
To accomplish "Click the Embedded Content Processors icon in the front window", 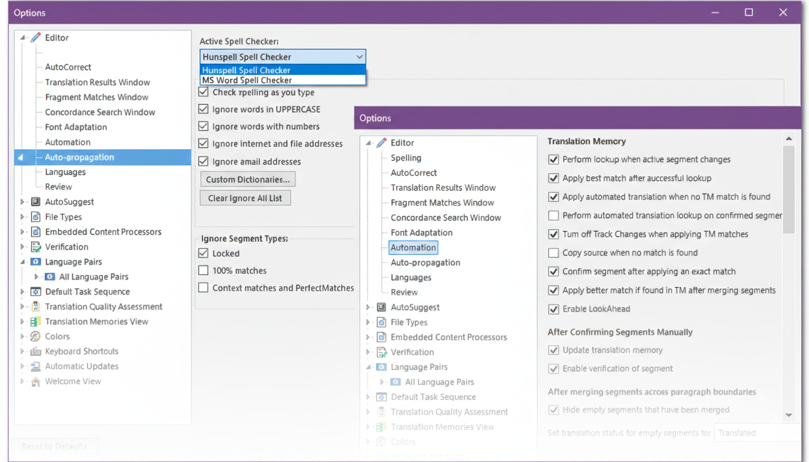I will pos(381,337).
